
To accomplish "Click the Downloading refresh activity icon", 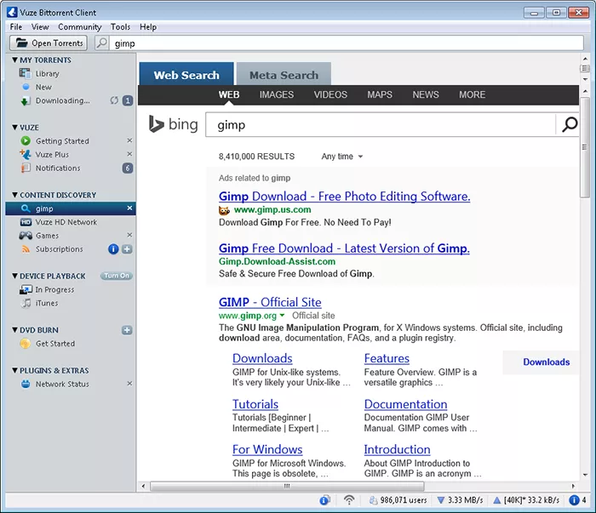I will pyautogui.click(x=114, y=100).
